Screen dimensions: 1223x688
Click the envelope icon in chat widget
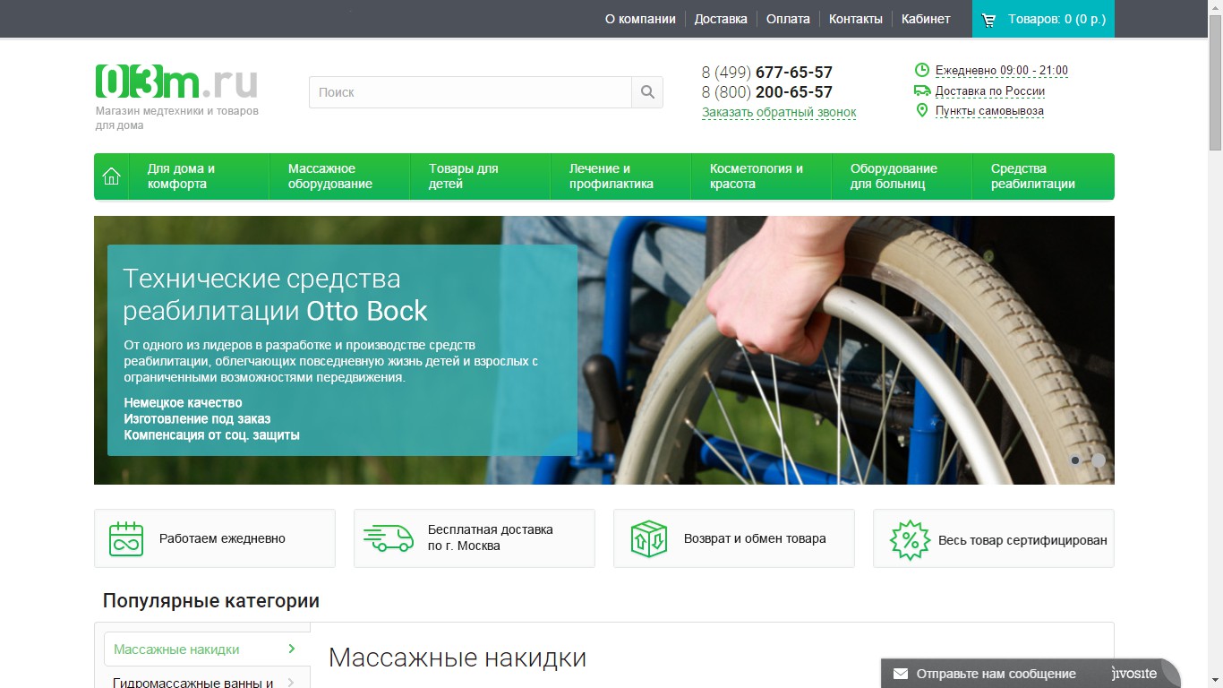tap(901, 674)
